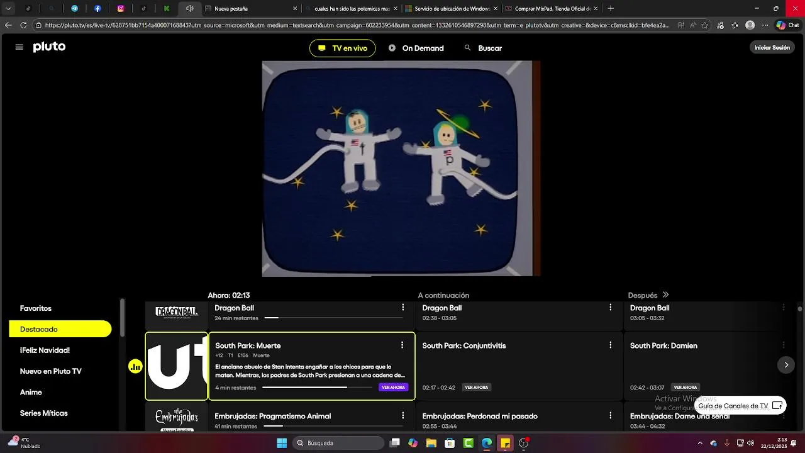The height and width of the screenshot is (453, 805).
Task: Click Ver Ahora for South Park: Conjuntivitis
Action: click(476, 388)
